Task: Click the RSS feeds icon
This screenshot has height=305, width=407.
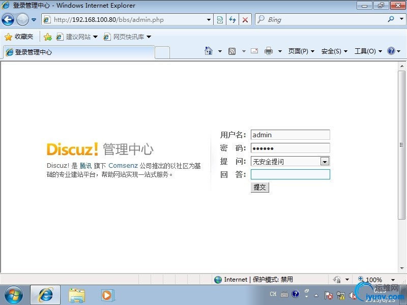Action: click(x=232, y=51)
